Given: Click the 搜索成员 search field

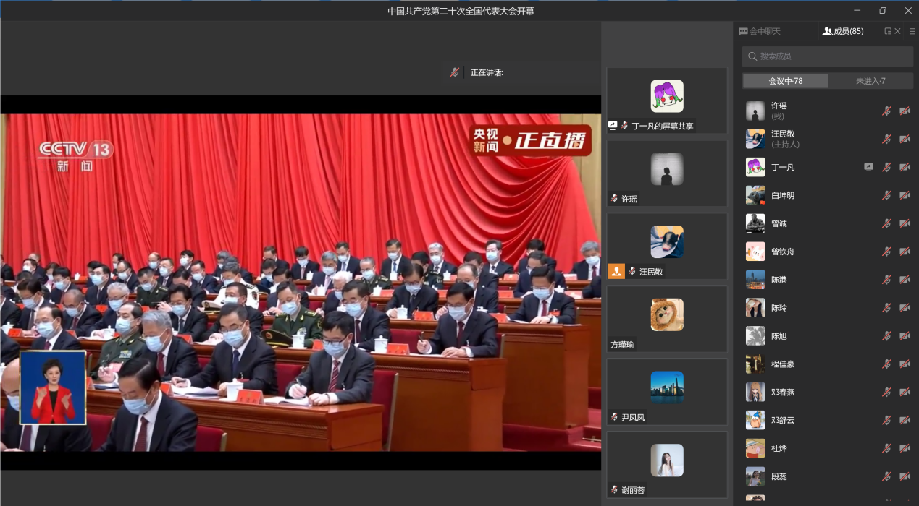Looking at the screenshot, I should 833,56.
